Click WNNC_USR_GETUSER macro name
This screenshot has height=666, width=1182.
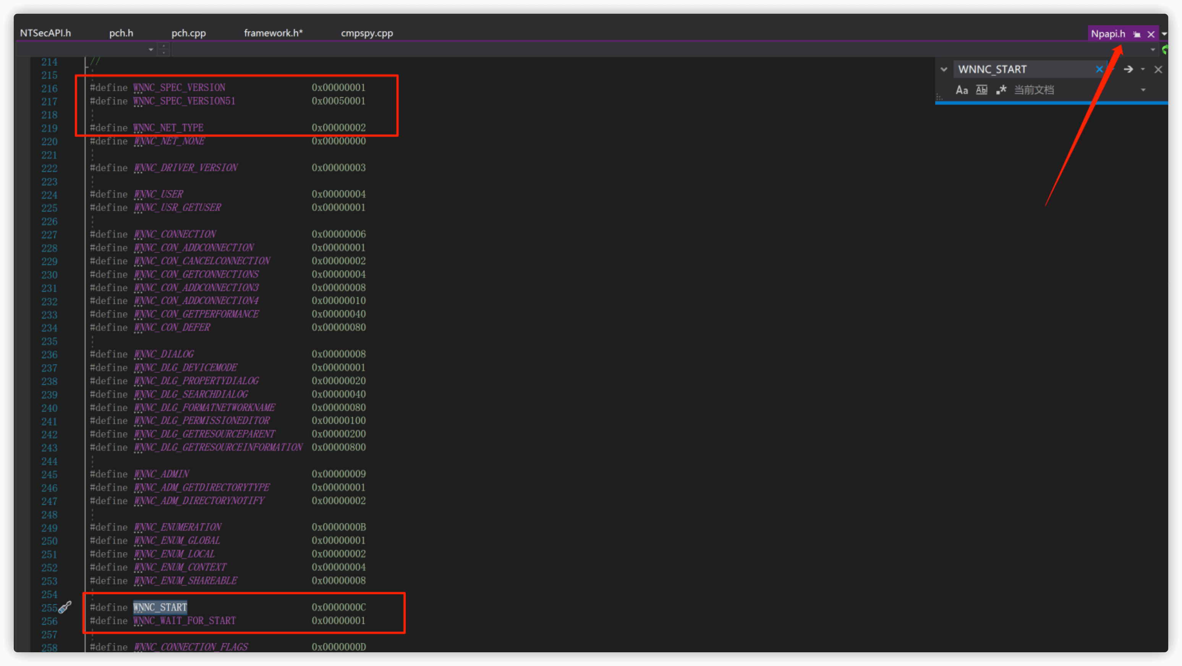pyautogui.click(x=177, y=207)
